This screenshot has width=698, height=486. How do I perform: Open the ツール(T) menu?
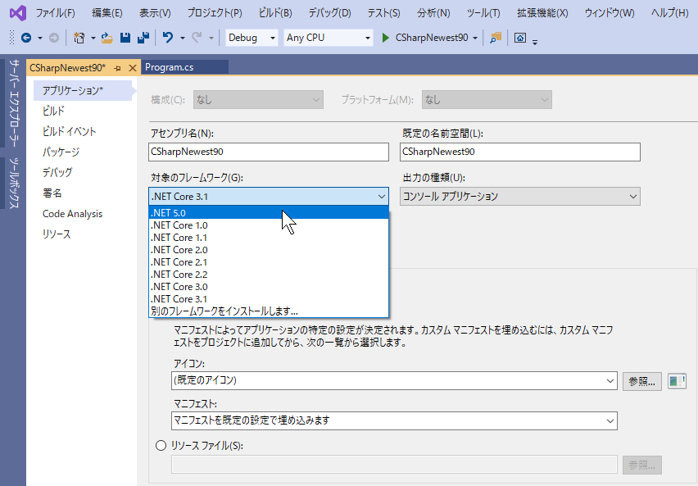click(x=483, y=13)
